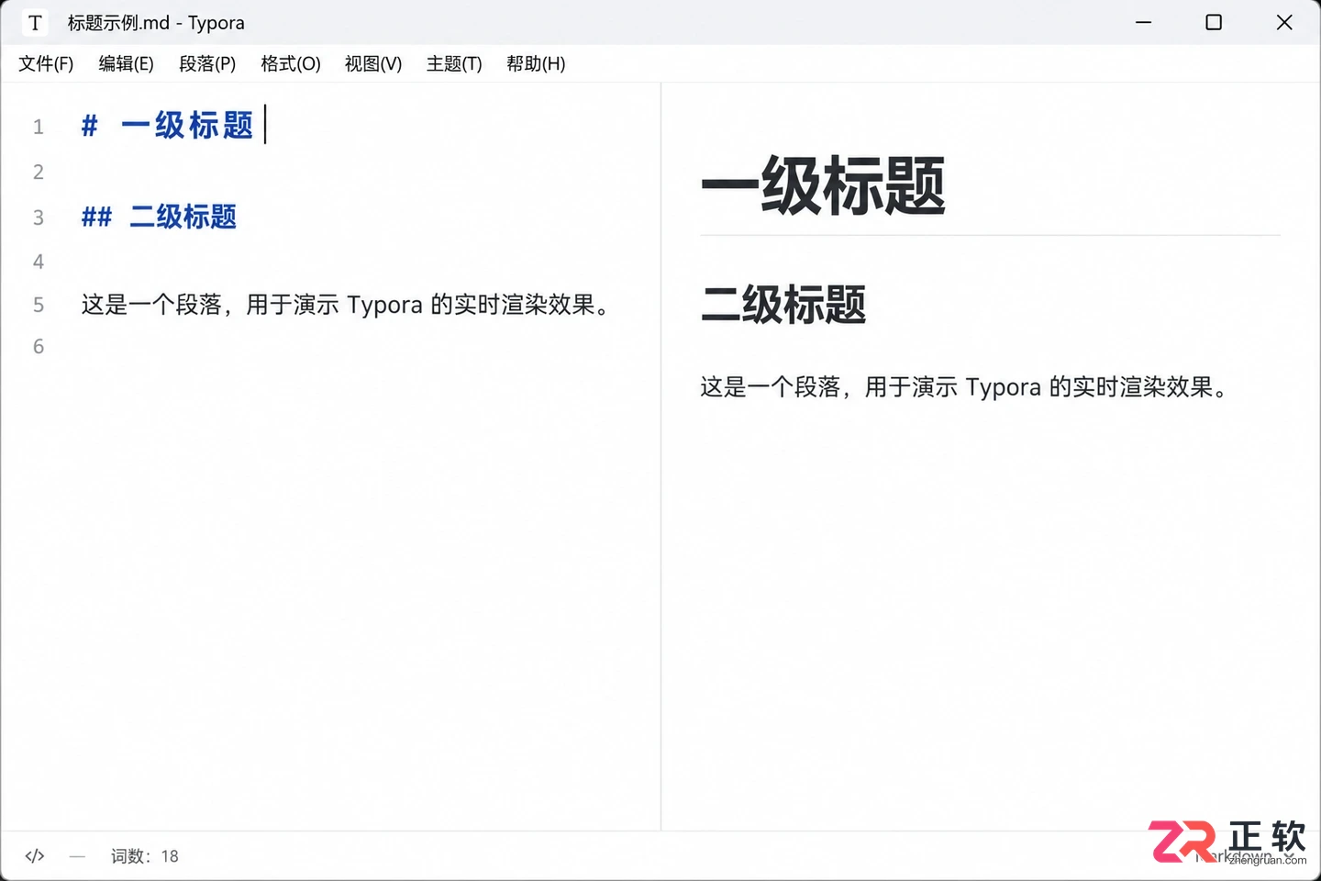Open the 主题(T) menu
Screen dimensions: 1321x881
[x=454, y=64]
